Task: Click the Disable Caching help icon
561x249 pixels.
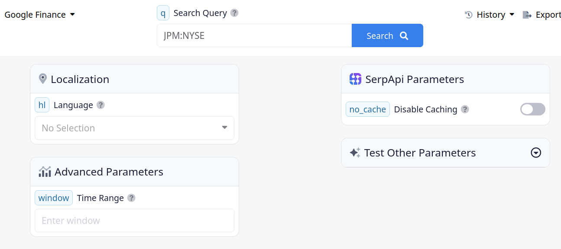Action: [x=465, y=109]
